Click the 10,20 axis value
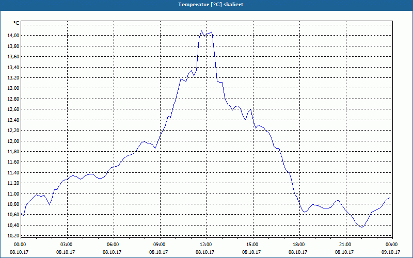 click(13, 236)
